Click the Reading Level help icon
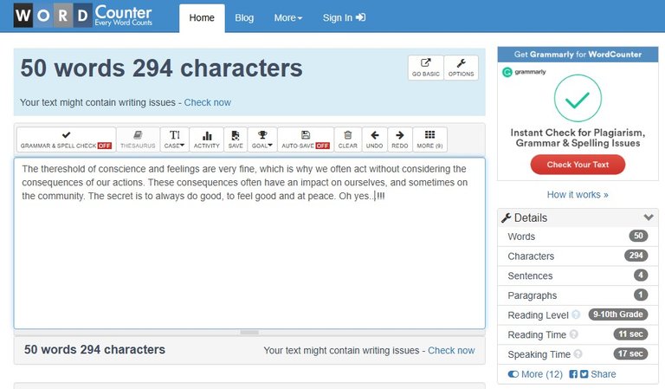Viewport: 665px width, 389px height. [576, 314]
